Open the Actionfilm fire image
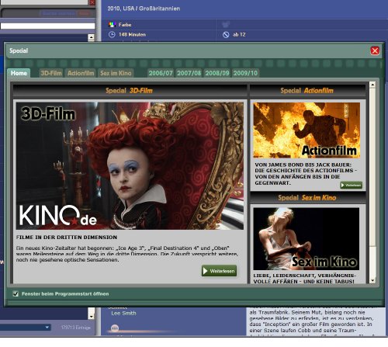This screenshot has width=388, height=347. (307, 130)
